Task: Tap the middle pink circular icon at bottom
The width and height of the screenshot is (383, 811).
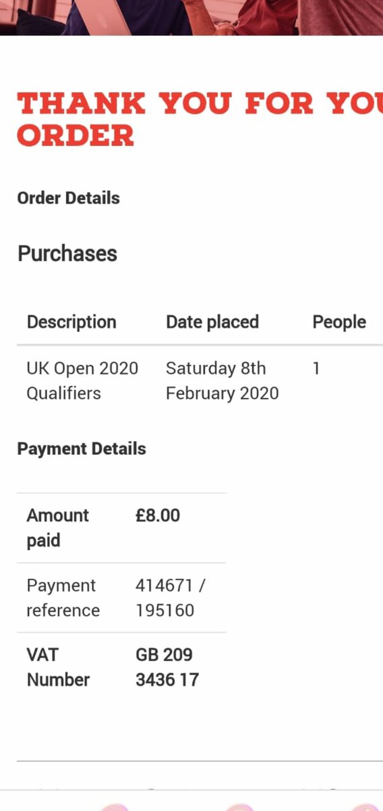Action: click(239, 807)
